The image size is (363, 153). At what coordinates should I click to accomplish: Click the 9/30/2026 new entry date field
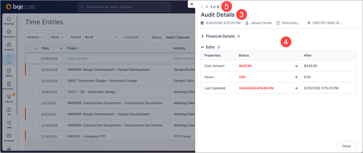coord(51,58)
